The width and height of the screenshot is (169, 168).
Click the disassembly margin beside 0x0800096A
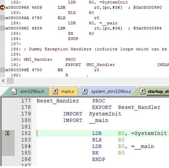[x=2, y=18]
